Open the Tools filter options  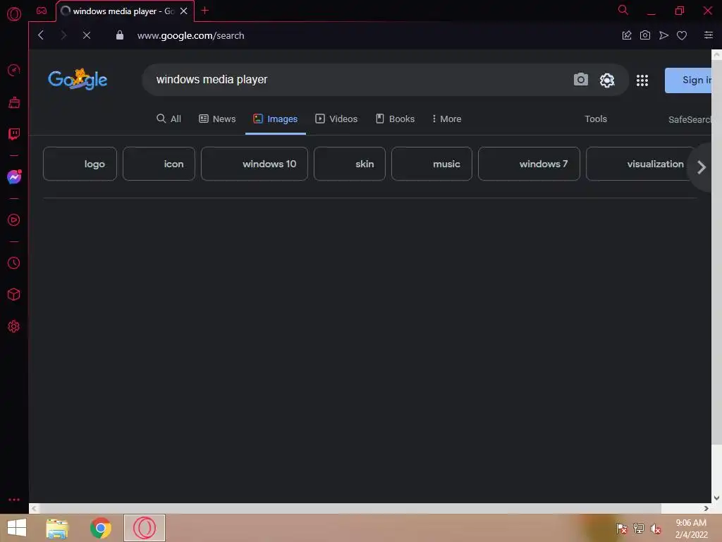pos(596,119)
